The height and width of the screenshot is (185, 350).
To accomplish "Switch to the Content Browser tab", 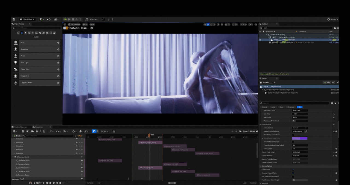I will (x=19, y=127).
